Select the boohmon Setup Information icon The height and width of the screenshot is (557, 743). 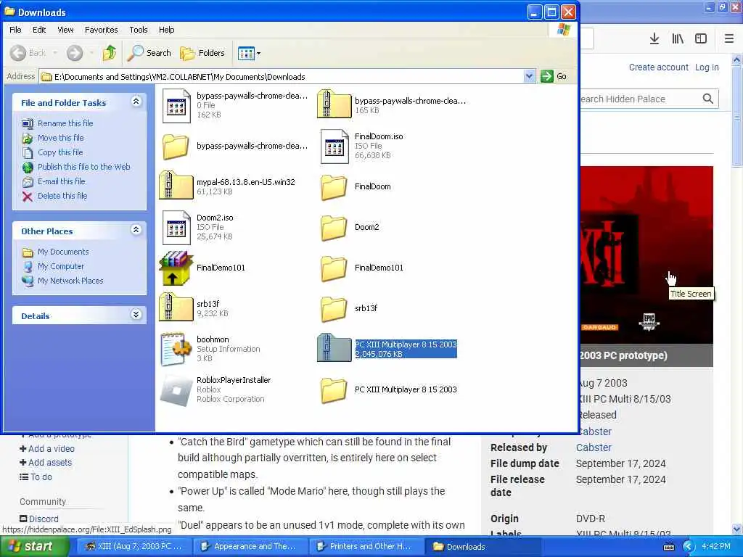(176, 349)
